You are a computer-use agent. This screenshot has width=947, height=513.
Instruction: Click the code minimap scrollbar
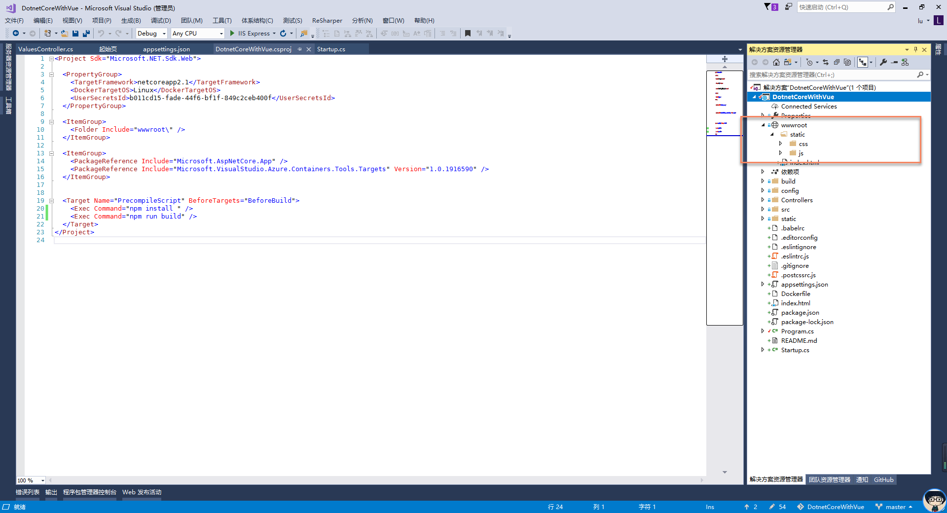725,198
